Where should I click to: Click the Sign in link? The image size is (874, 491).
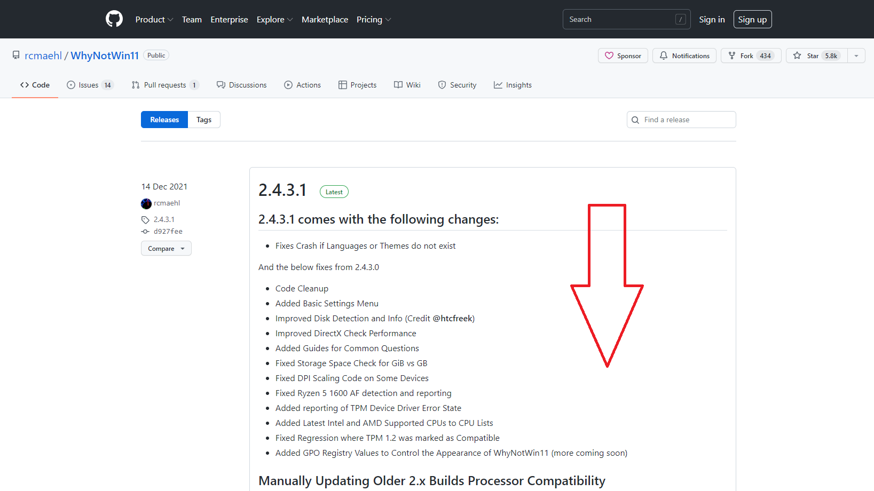pyautogui.click(x=712, y=19)
